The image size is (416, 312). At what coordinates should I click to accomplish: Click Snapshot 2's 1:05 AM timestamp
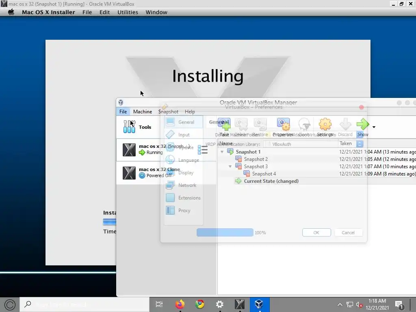[377, 159]
